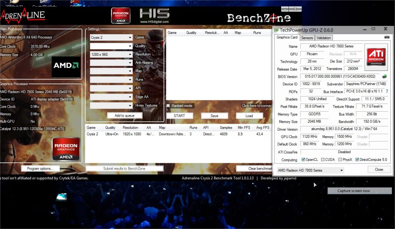
Task: Open Program options
Action: 40,169
